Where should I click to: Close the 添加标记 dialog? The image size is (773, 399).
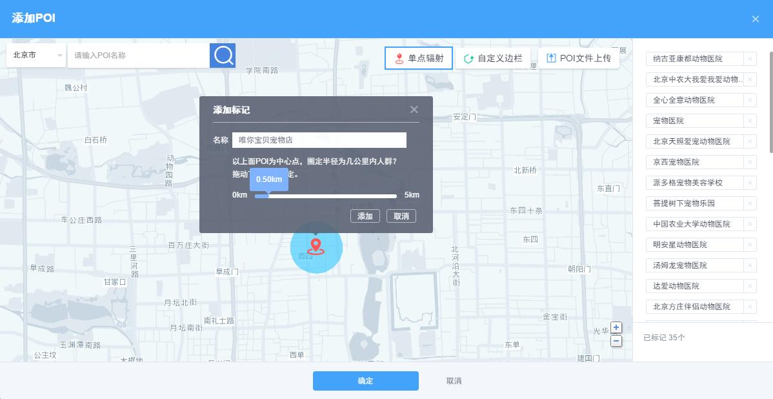(414, 109)
